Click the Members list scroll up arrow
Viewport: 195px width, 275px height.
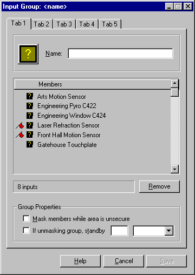[x=174, y=83]
